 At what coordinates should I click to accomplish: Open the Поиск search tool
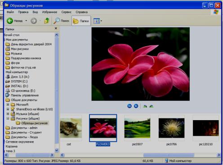tap(62, 21)
